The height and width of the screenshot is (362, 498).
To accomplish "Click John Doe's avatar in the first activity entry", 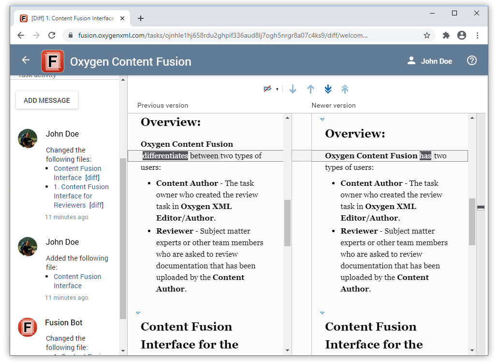I will point(28,139).
